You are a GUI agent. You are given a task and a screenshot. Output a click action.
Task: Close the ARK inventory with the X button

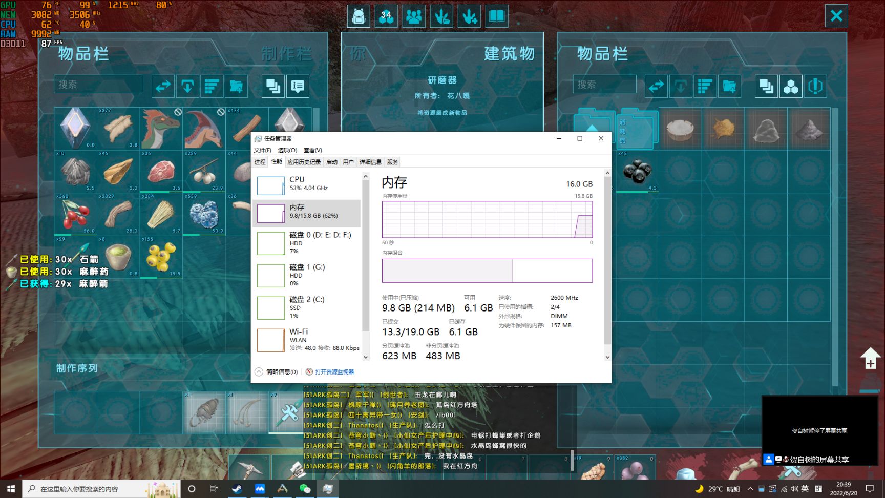[x=836, y=16]
